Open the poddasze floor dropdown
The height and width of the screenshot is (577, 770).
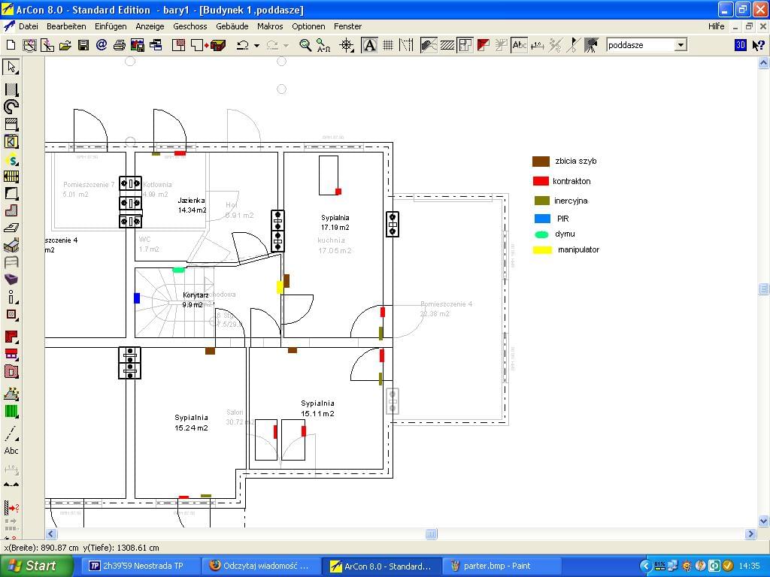point(680,45)
